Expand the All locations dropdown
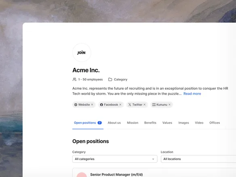The image size is (236, 177). point(198,159)
